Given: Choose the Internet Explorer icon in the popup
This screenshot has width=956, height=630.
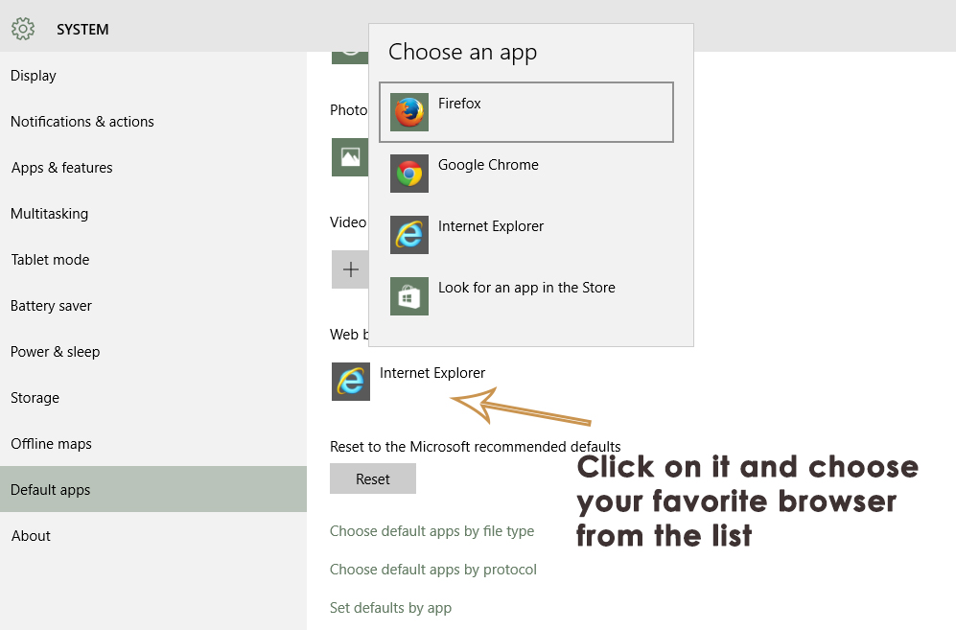Looking at the screenshot, I should (x=408, y=235).
